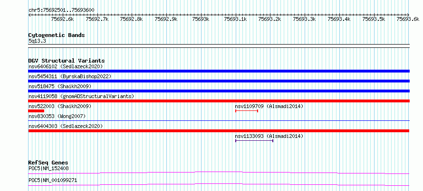
Task: Select the thin blue line under nsv830353
Action: [219, 121]
